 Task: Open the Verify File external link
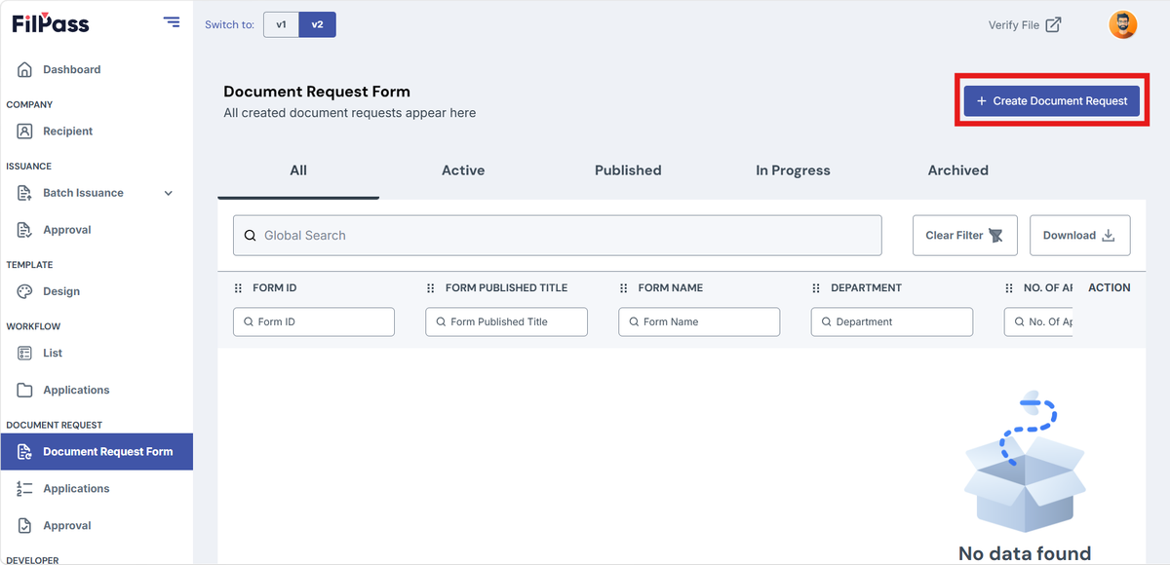click(1025, 25)
